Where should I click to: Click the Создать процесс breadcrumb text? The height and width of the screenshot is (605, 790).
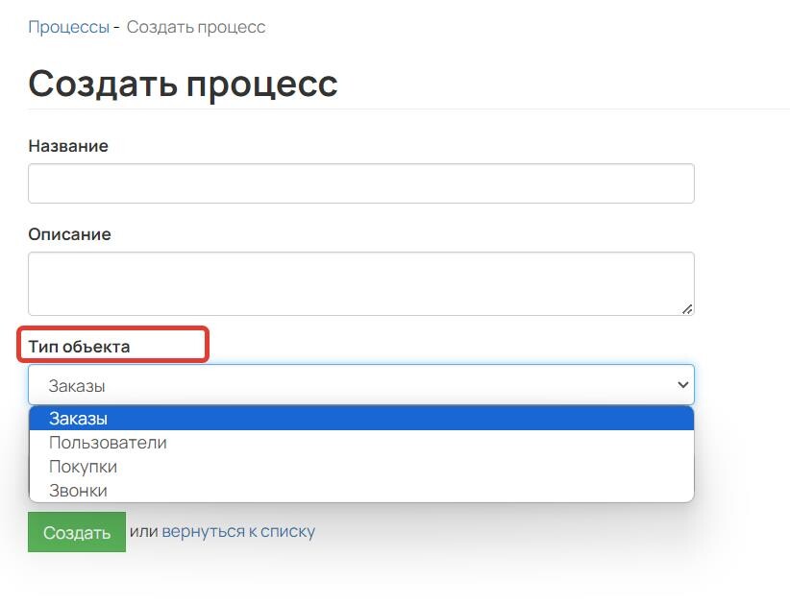(x=196, y=27)
